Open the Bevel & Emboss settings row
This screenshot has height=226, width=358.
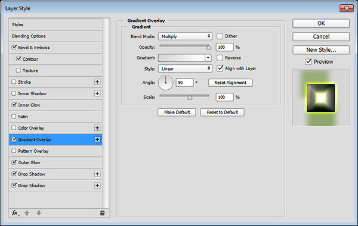pos(55,48)
